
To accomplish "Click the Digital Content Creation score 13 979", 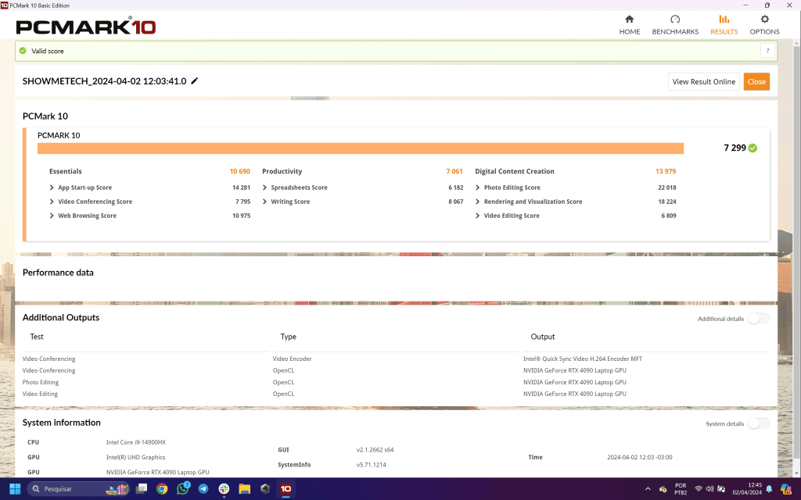I will [666, 171].
